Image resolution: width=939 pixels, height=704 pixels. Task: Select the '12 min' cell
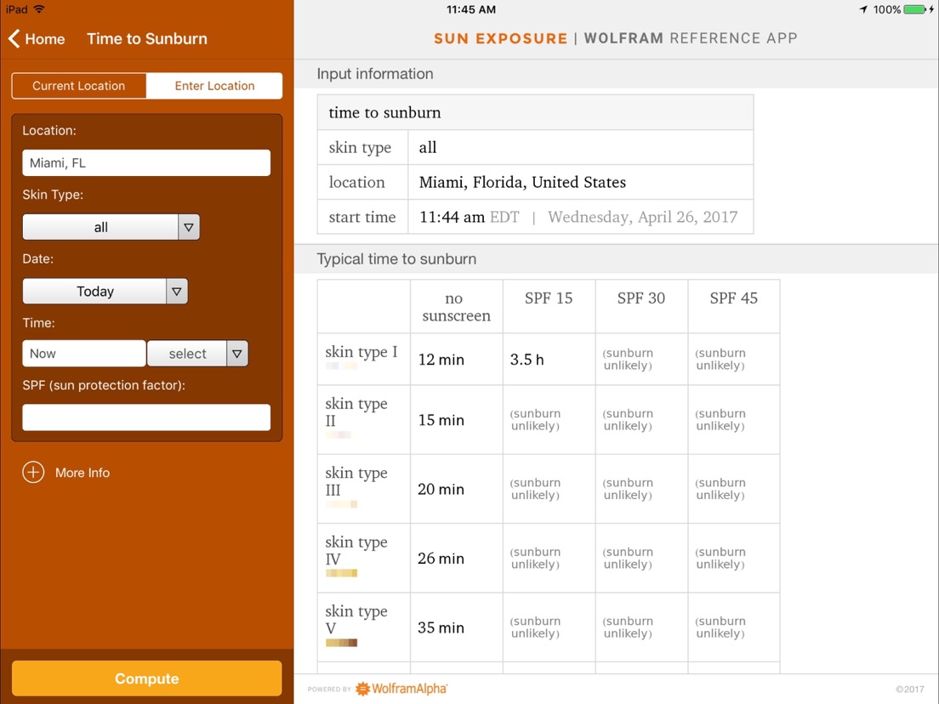[457, 359]
